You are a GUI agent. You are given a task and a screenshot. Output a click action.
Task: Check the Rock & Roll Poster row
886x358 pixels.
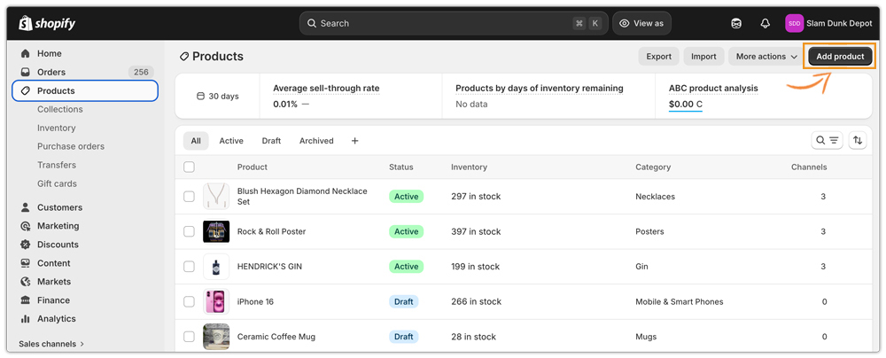coord(190,231)
